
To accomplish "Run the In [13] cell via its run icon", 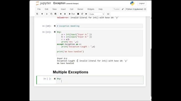I will pyautogui.click(x=55, y=32).
